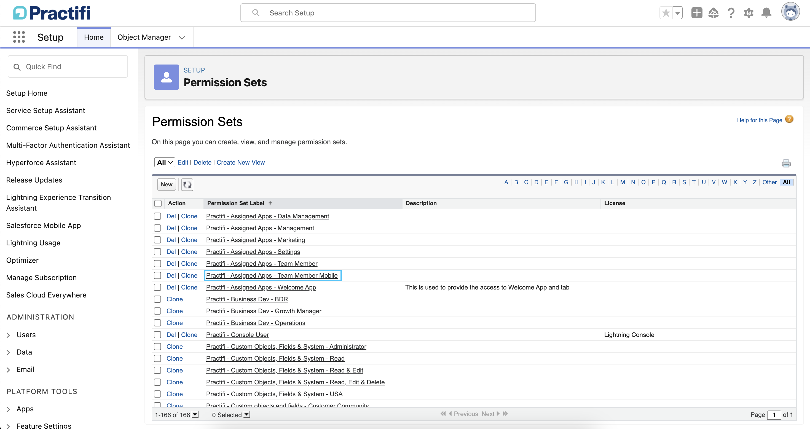The height and width of the screenshot is (429, 810).
Task: Open the help question mark icon
Action: pos(731,13)
